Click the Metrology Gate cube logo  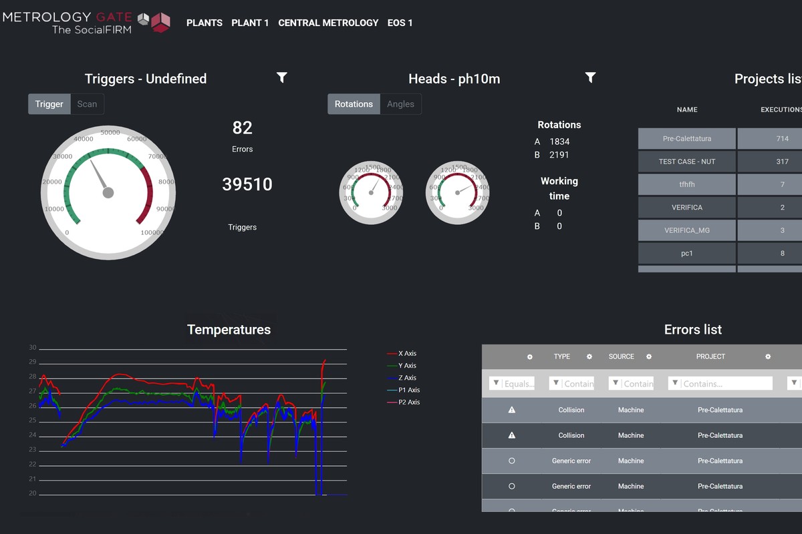(154, 22)
